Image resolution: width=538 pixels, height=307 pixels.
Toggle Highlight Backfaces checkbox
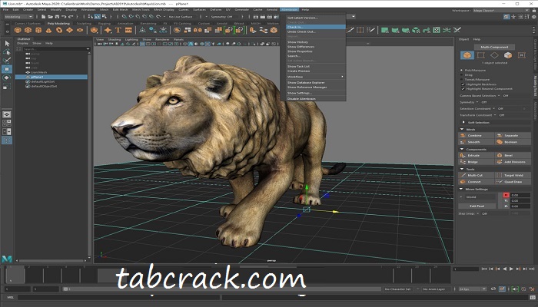click(463, 84)
